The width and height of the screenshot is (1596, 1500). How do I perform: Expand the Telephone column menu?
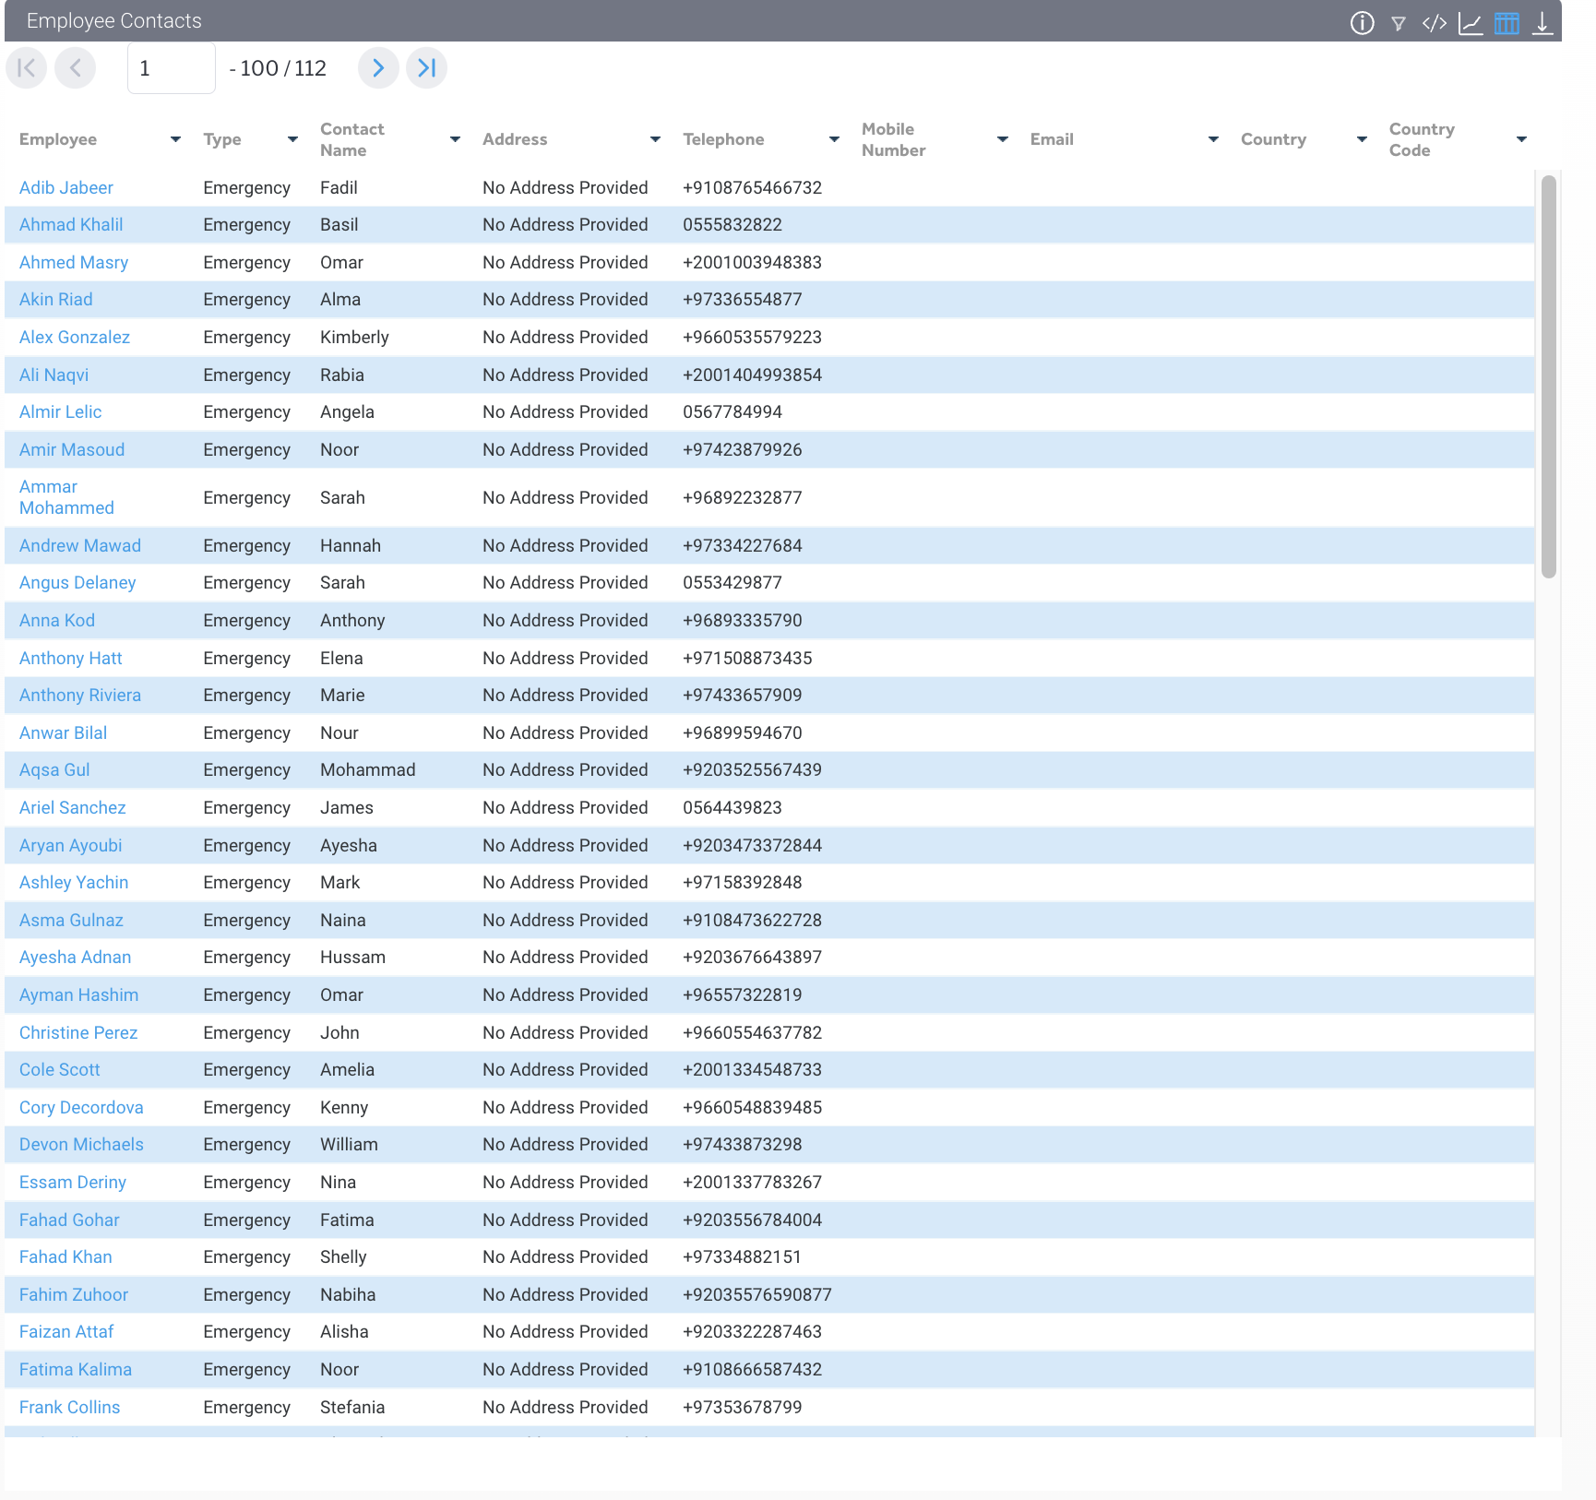tap(833, 139)
